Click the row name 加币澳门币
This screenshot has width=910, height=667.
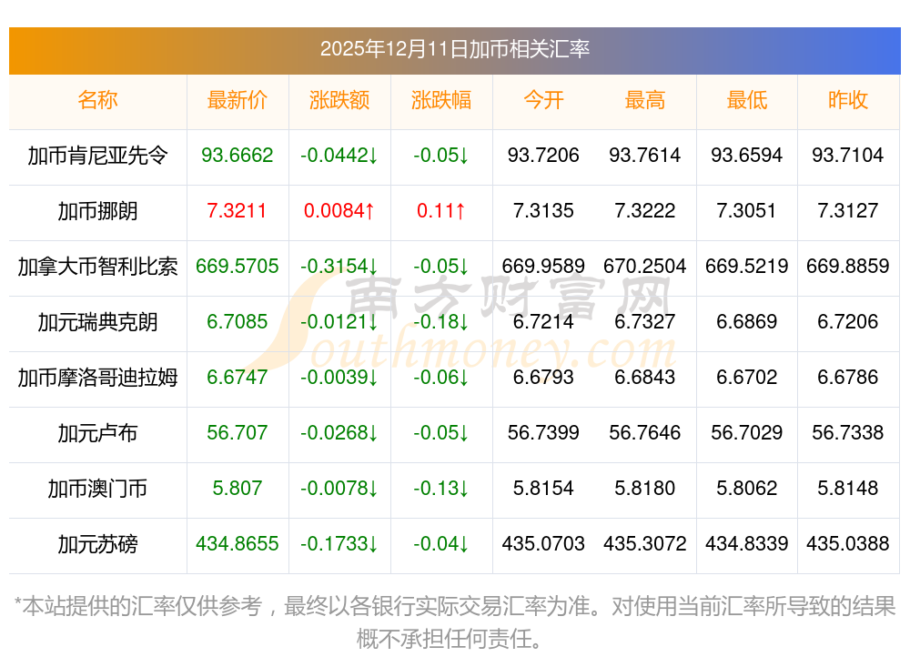(x=97, y=489)
